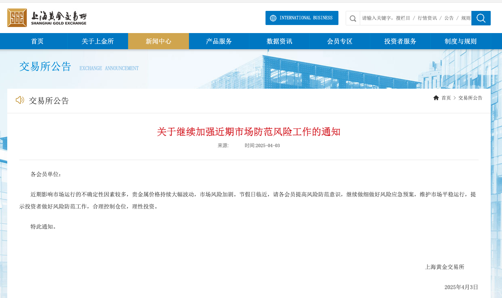Click the globe icon beside International Business

[x=273, y=18]
